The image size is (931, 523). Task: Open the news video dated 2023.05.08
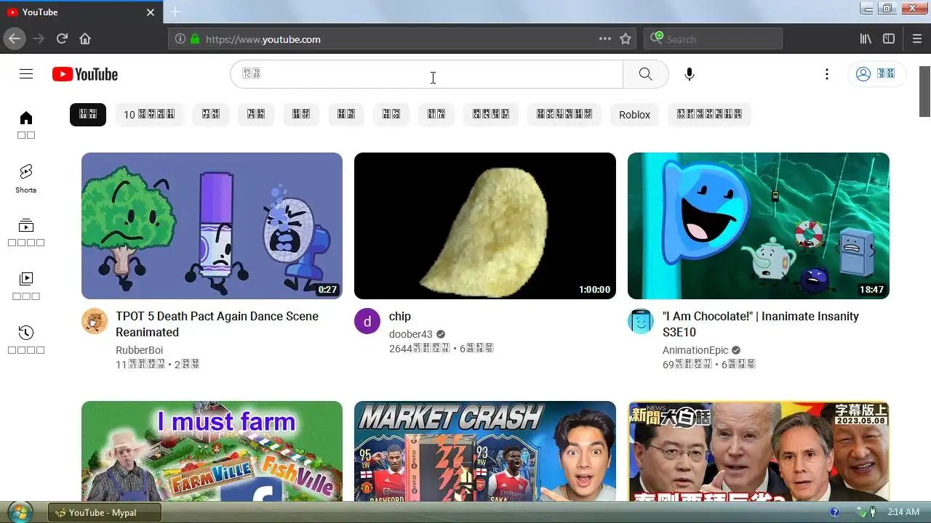759,451
